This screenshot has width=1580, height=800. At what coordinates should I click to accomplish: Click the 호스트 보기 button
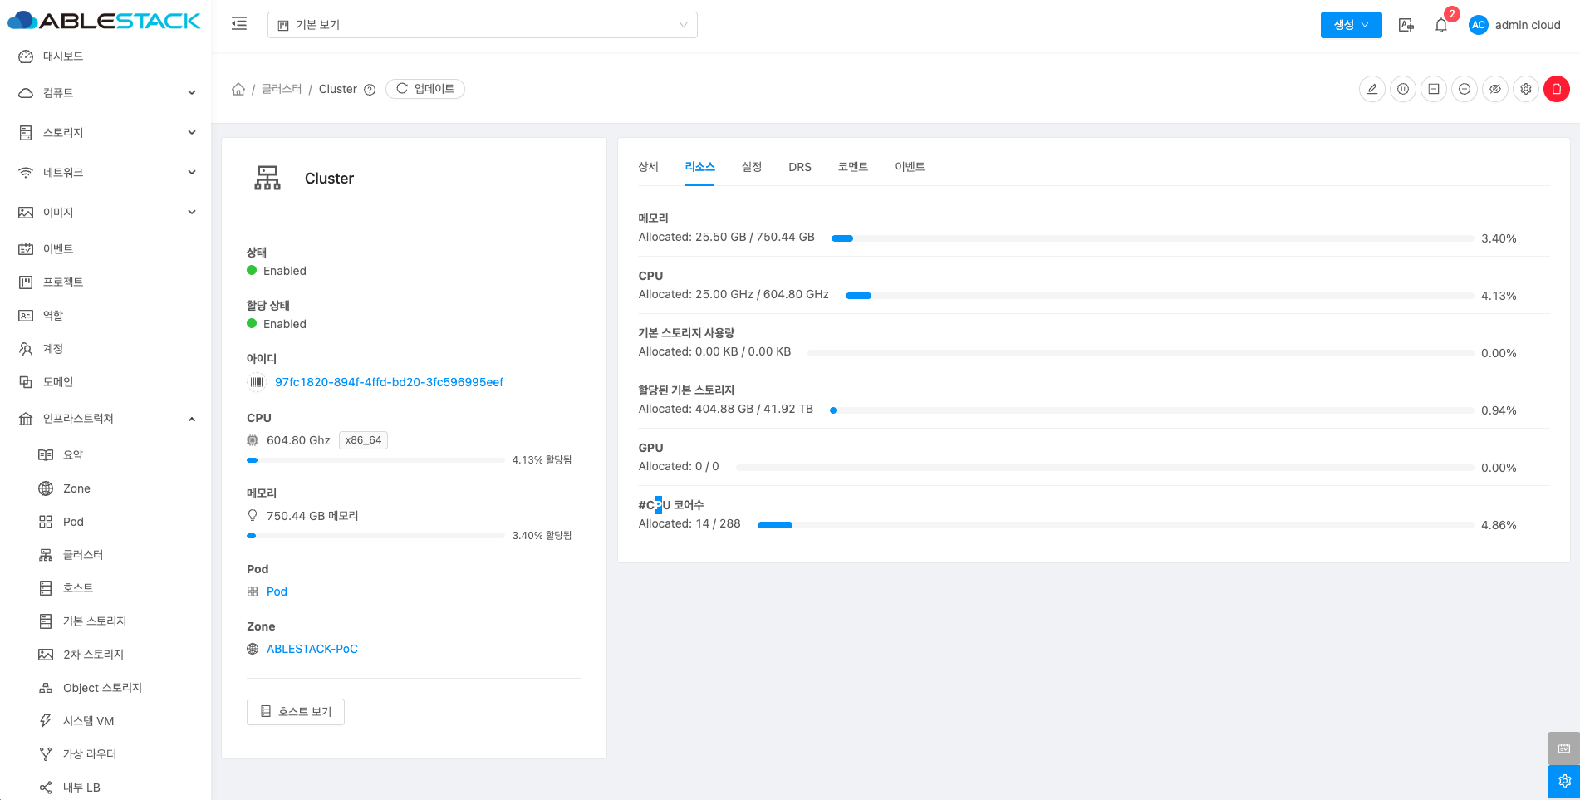click(296, 712)
